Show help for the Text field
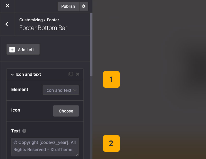Screen dimensions: 206x159 [24, 131]
